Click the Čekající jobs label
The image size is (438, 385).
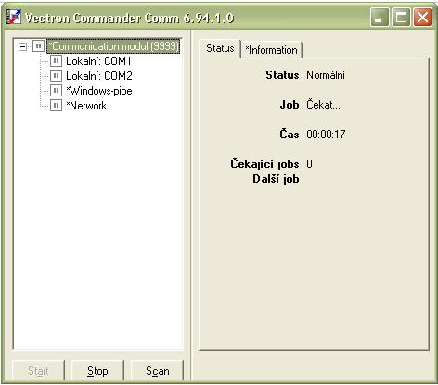[x=264, y=164]
